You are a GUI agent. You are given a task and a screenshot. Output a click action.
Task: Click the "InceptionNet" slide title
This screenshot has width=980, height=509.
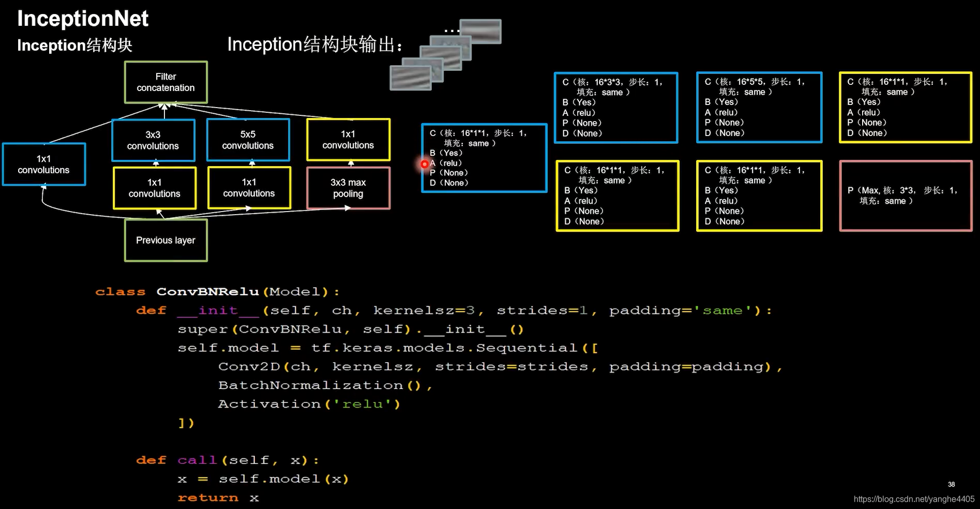[83, 19]
